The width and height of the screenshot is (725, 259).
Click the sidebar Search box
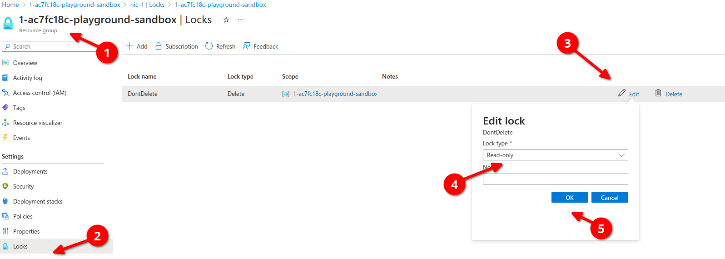pos(49,46)
